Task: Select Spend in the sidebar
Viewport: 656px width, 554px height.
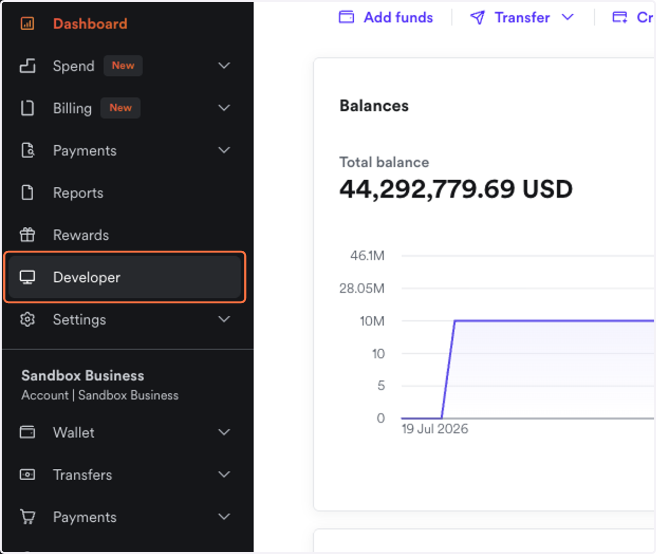Action: click(x=73, y=66)
